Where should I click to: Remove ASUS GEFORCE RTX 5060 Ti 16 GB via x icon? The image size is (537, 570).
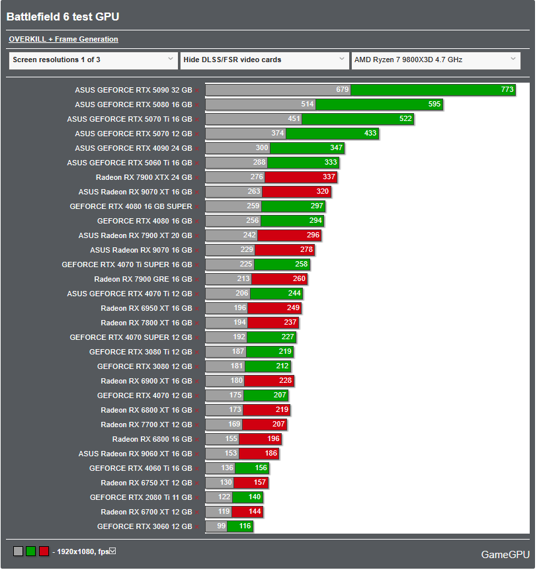(196, 163)
